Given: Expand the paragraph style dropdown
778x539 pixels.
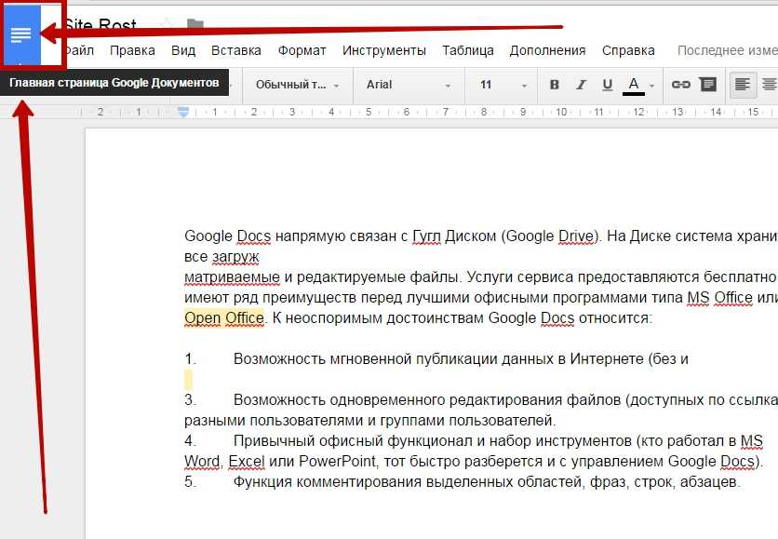Looking at the screenshot, I should tap(297, 85).
